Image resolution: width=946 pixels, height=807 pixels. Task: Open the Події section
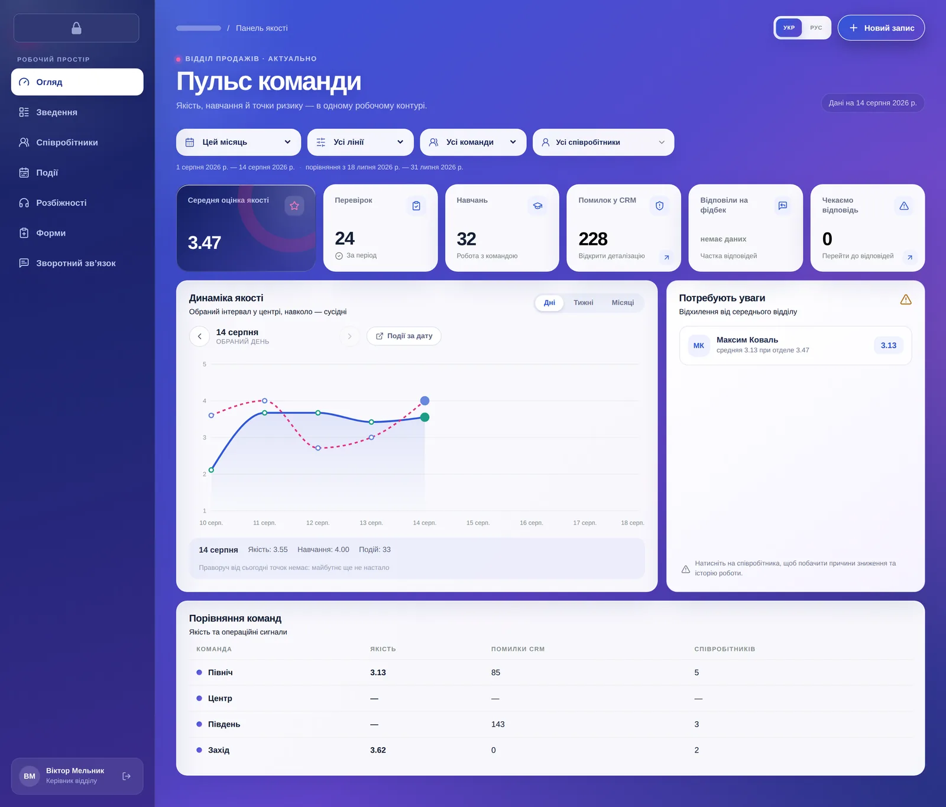[77, 173]
